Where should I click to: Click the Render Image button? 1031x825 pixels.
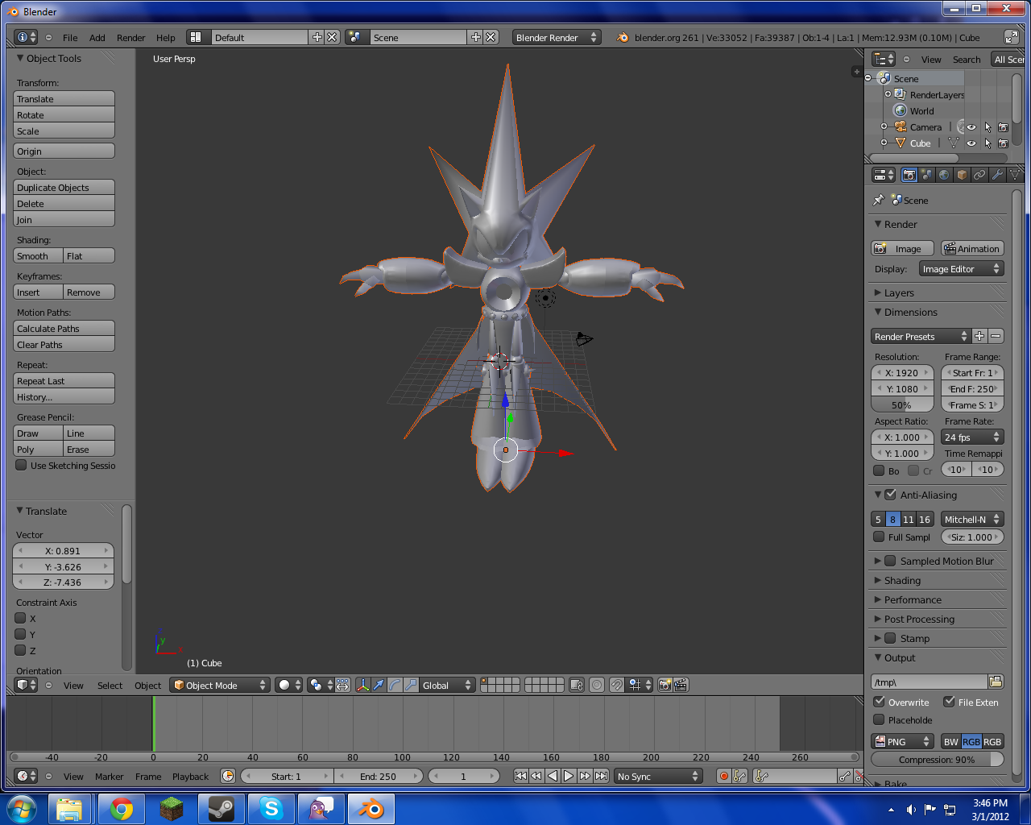[x=902, y=248]
